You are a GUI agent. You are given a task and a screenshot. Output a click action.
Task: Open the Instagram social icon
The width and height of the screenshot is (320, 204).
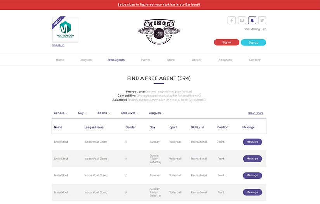(x=242, y=20)
